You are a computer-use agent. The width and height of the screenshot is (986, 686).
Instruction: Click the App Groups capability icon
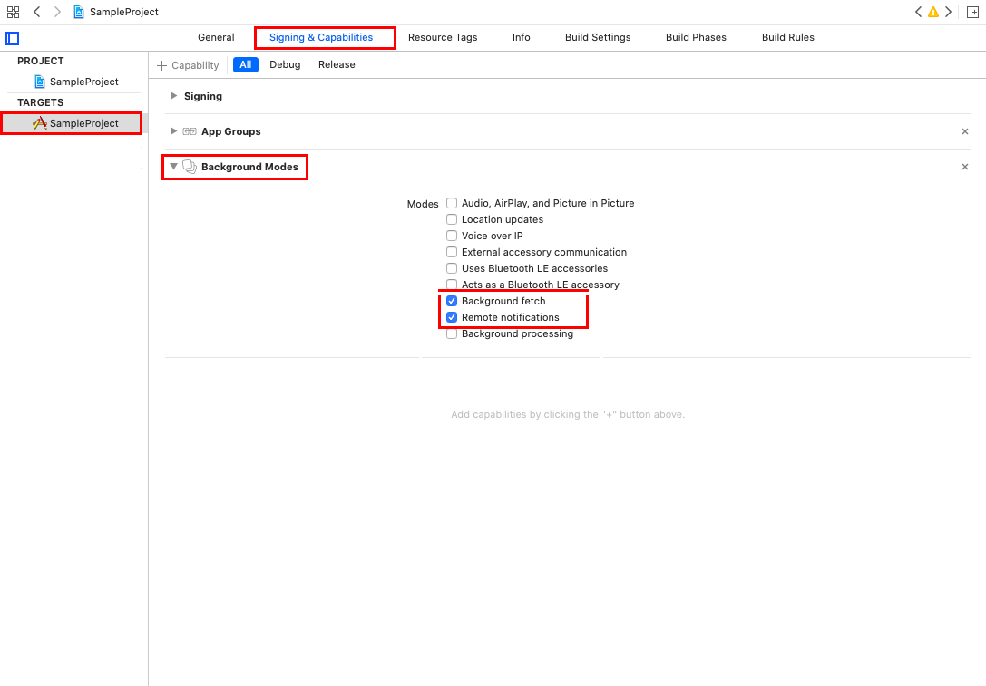point(190,131)
